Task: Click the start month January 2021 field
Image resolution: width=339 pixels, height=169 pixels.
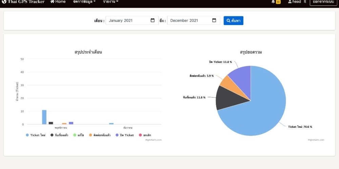Action: [x=127, y=21]
